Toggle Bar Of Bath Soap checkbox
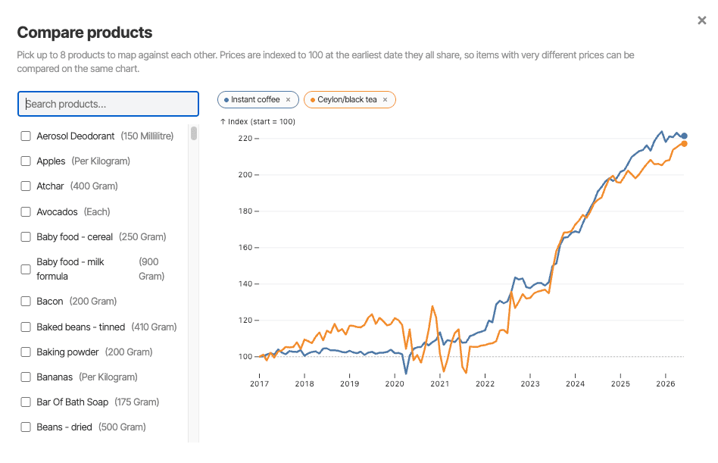 click(26, 402)
